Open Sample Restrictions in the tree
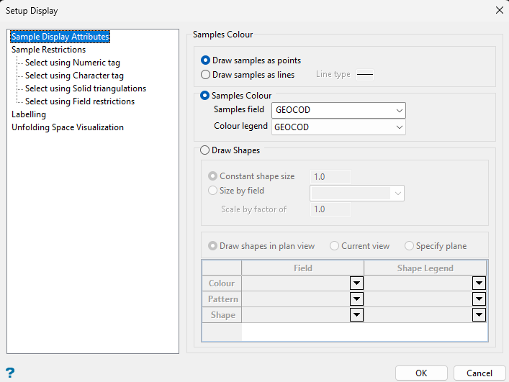Image resolution: width=509 pixels, height=382 pixels. click(x=49, y=50)
